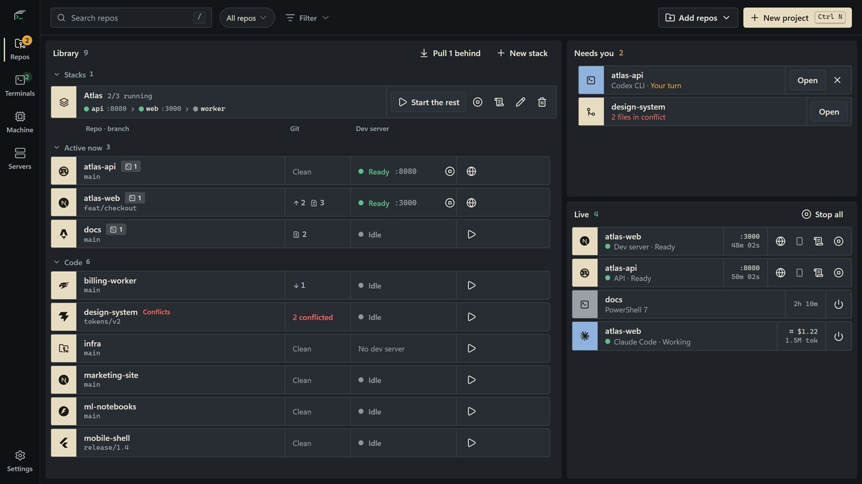The height and width of the screenshot is (484, 862).
Task: Open the Machine section in sidebar
Action: 20,122
